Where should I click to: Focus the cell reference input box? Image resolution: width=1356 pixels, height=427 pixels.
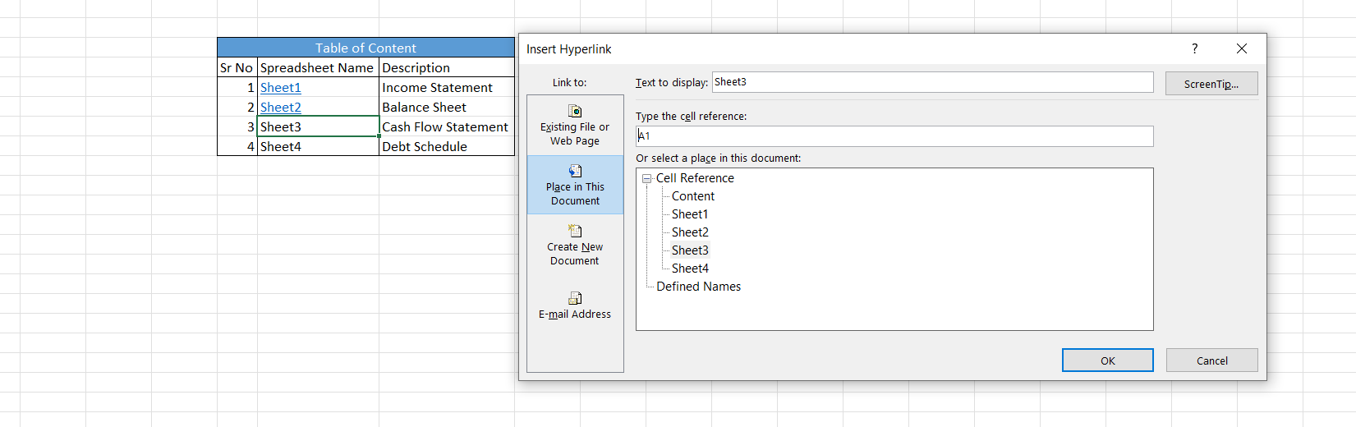(894, 136)
